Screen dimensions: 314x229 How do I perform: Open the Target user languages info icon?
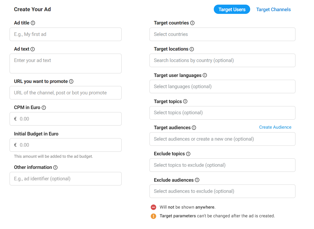point(205,75)
